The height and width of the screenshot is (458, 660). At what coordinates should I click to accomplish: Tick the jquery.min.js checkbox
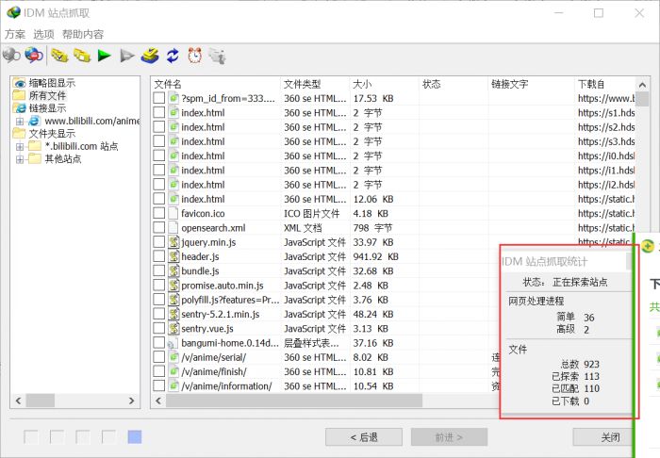pos(159,242)
